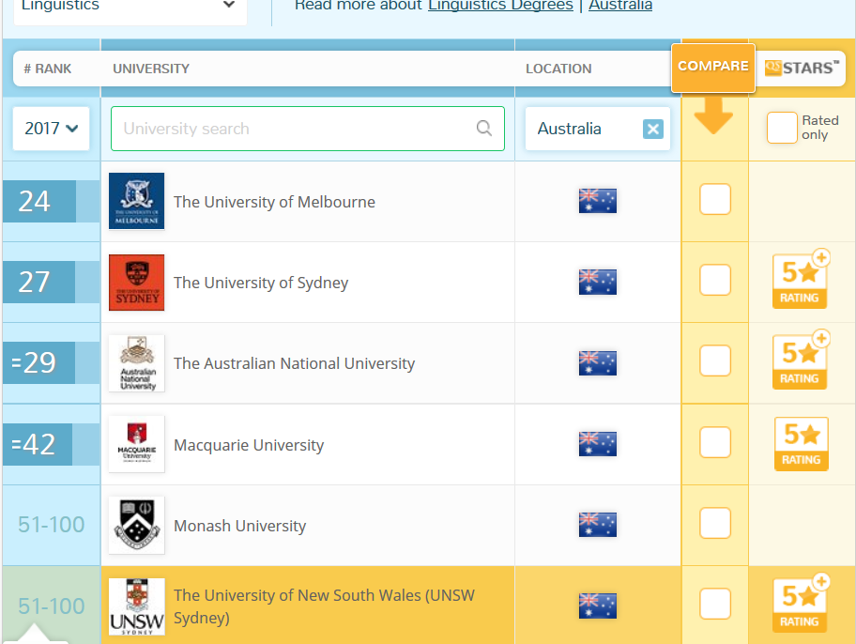Screen dimensions: 856x644
Task: Open Macquarie University 5-star rating badge
Action: (801, 443)
